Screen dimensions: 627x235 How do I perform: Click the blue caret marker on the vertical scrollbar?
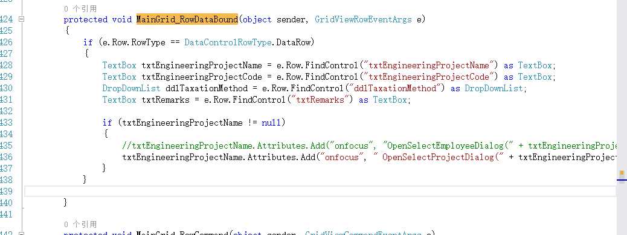pyautogui.click(x=622, y=180)
